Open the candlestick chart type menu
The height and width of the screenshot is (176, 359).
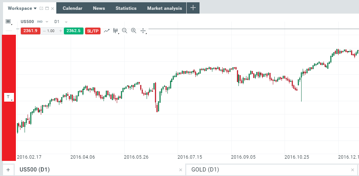[116, 31]
